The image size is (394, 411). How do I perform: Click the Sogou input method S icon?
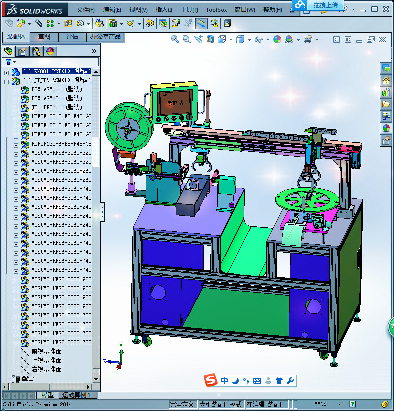(x=210, y=380)
